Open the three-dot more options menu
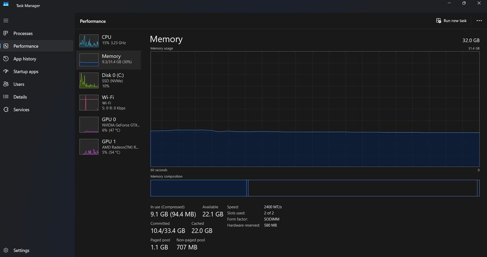Viewport: 487px width, 257px height. [x=479, y=20]
